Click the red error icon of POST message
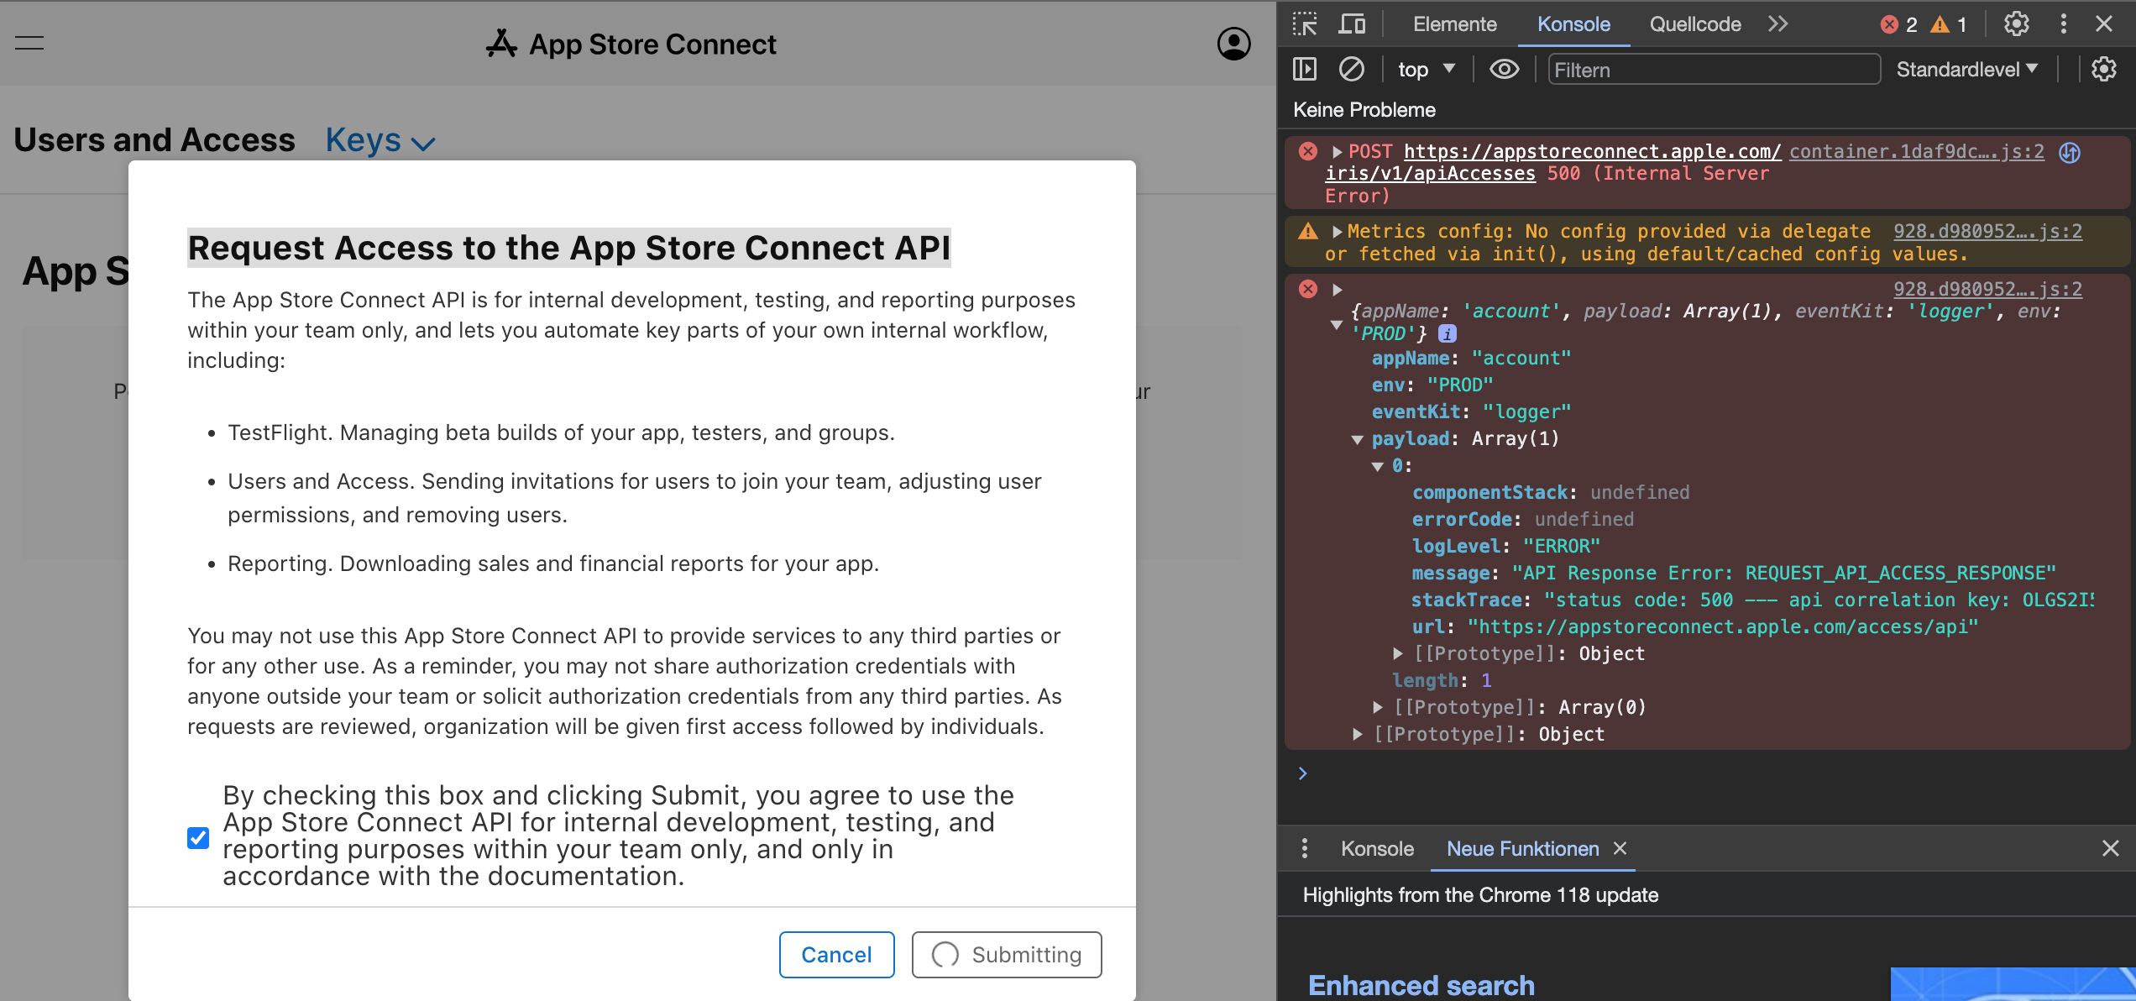 (1308, 152)
